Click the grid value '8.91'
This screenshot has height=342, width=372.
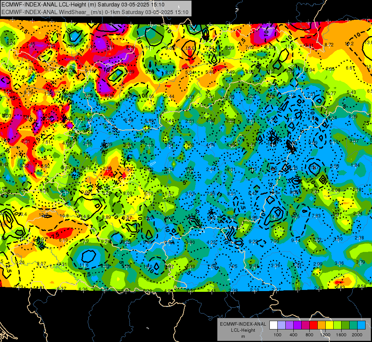(x=231, y=194)
